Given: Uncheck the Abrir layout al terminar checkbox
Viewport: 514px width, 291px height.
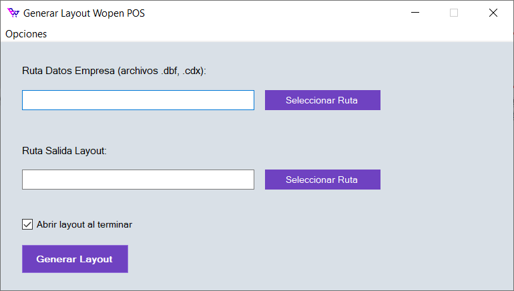Looking at the screenshot, I should (27, 224).
